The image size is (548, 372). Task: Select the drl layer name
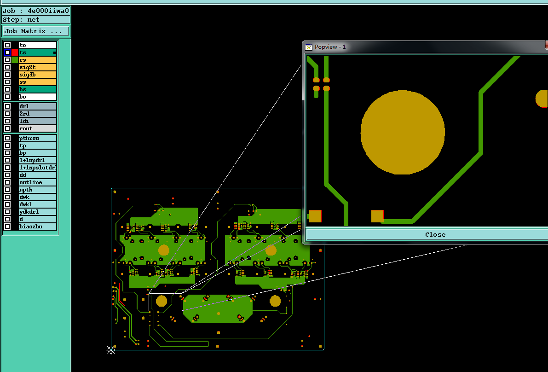37,106
